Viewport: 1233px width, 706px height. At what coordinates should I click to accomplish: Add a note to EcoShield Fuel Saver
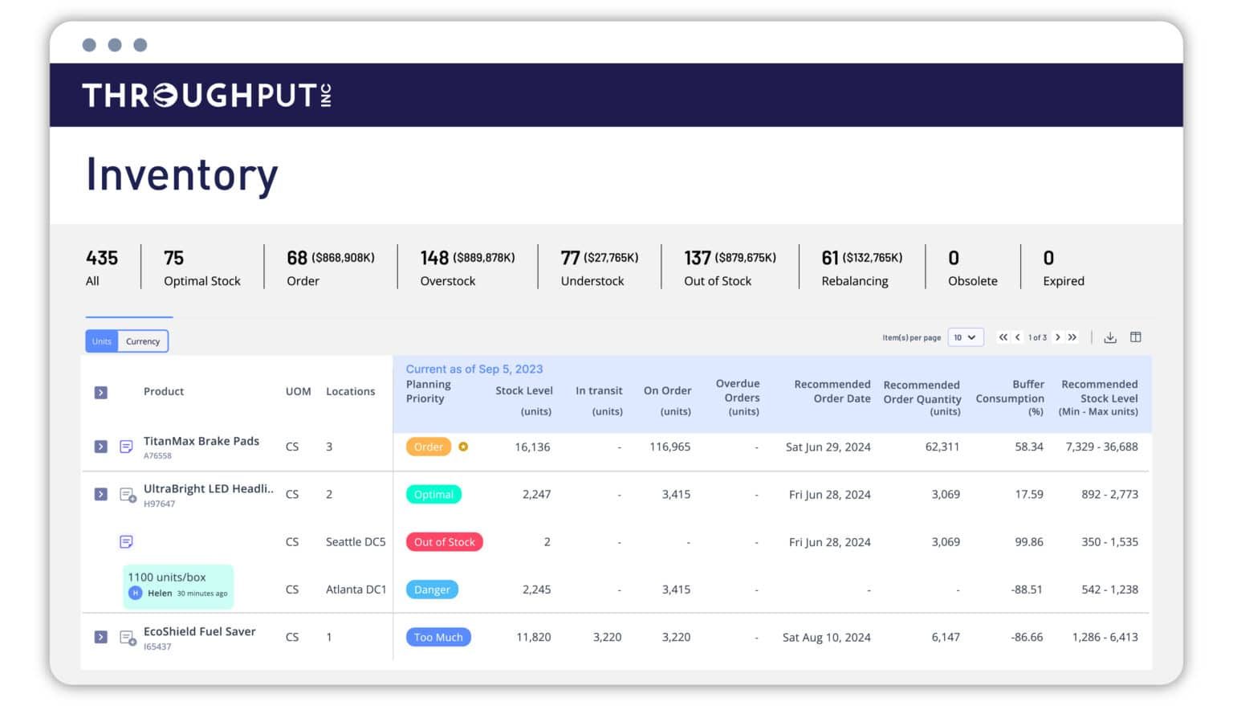[126, 637]
